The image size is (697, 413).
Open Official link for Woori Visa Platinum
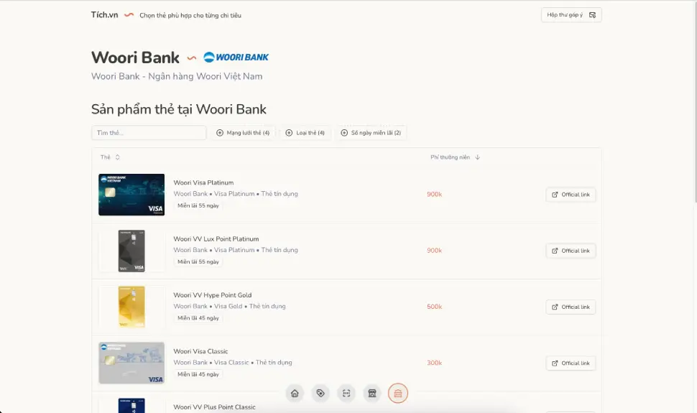[571, 195]
